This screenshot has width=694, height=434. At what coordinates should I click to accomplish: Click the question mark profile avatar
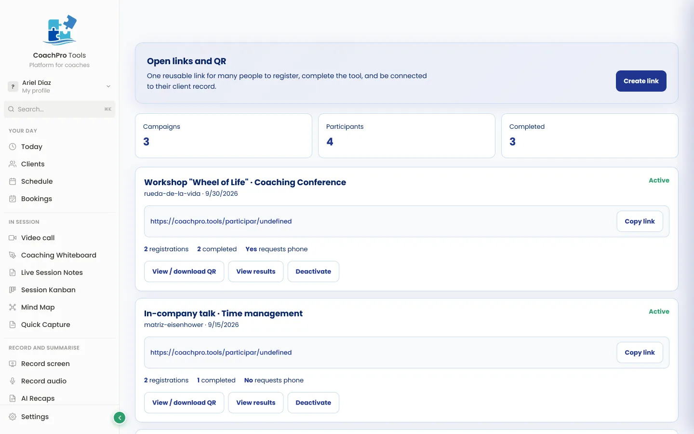(x=13, y=86)
